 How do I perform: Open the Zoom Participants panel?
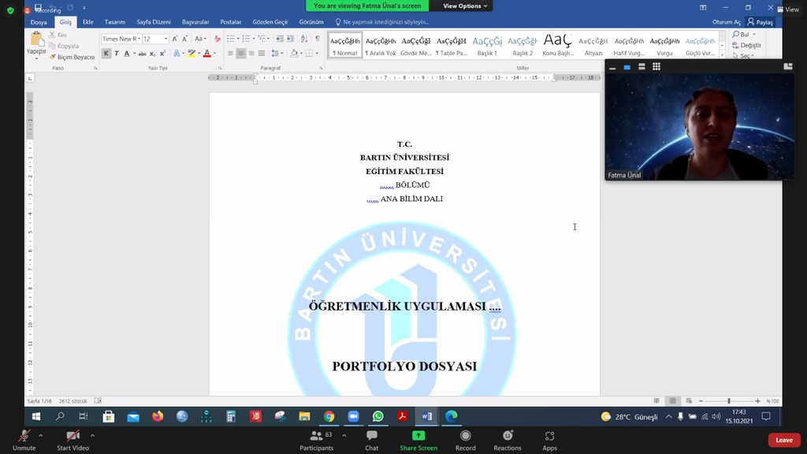pyautogui.click(x=317, y=440)
